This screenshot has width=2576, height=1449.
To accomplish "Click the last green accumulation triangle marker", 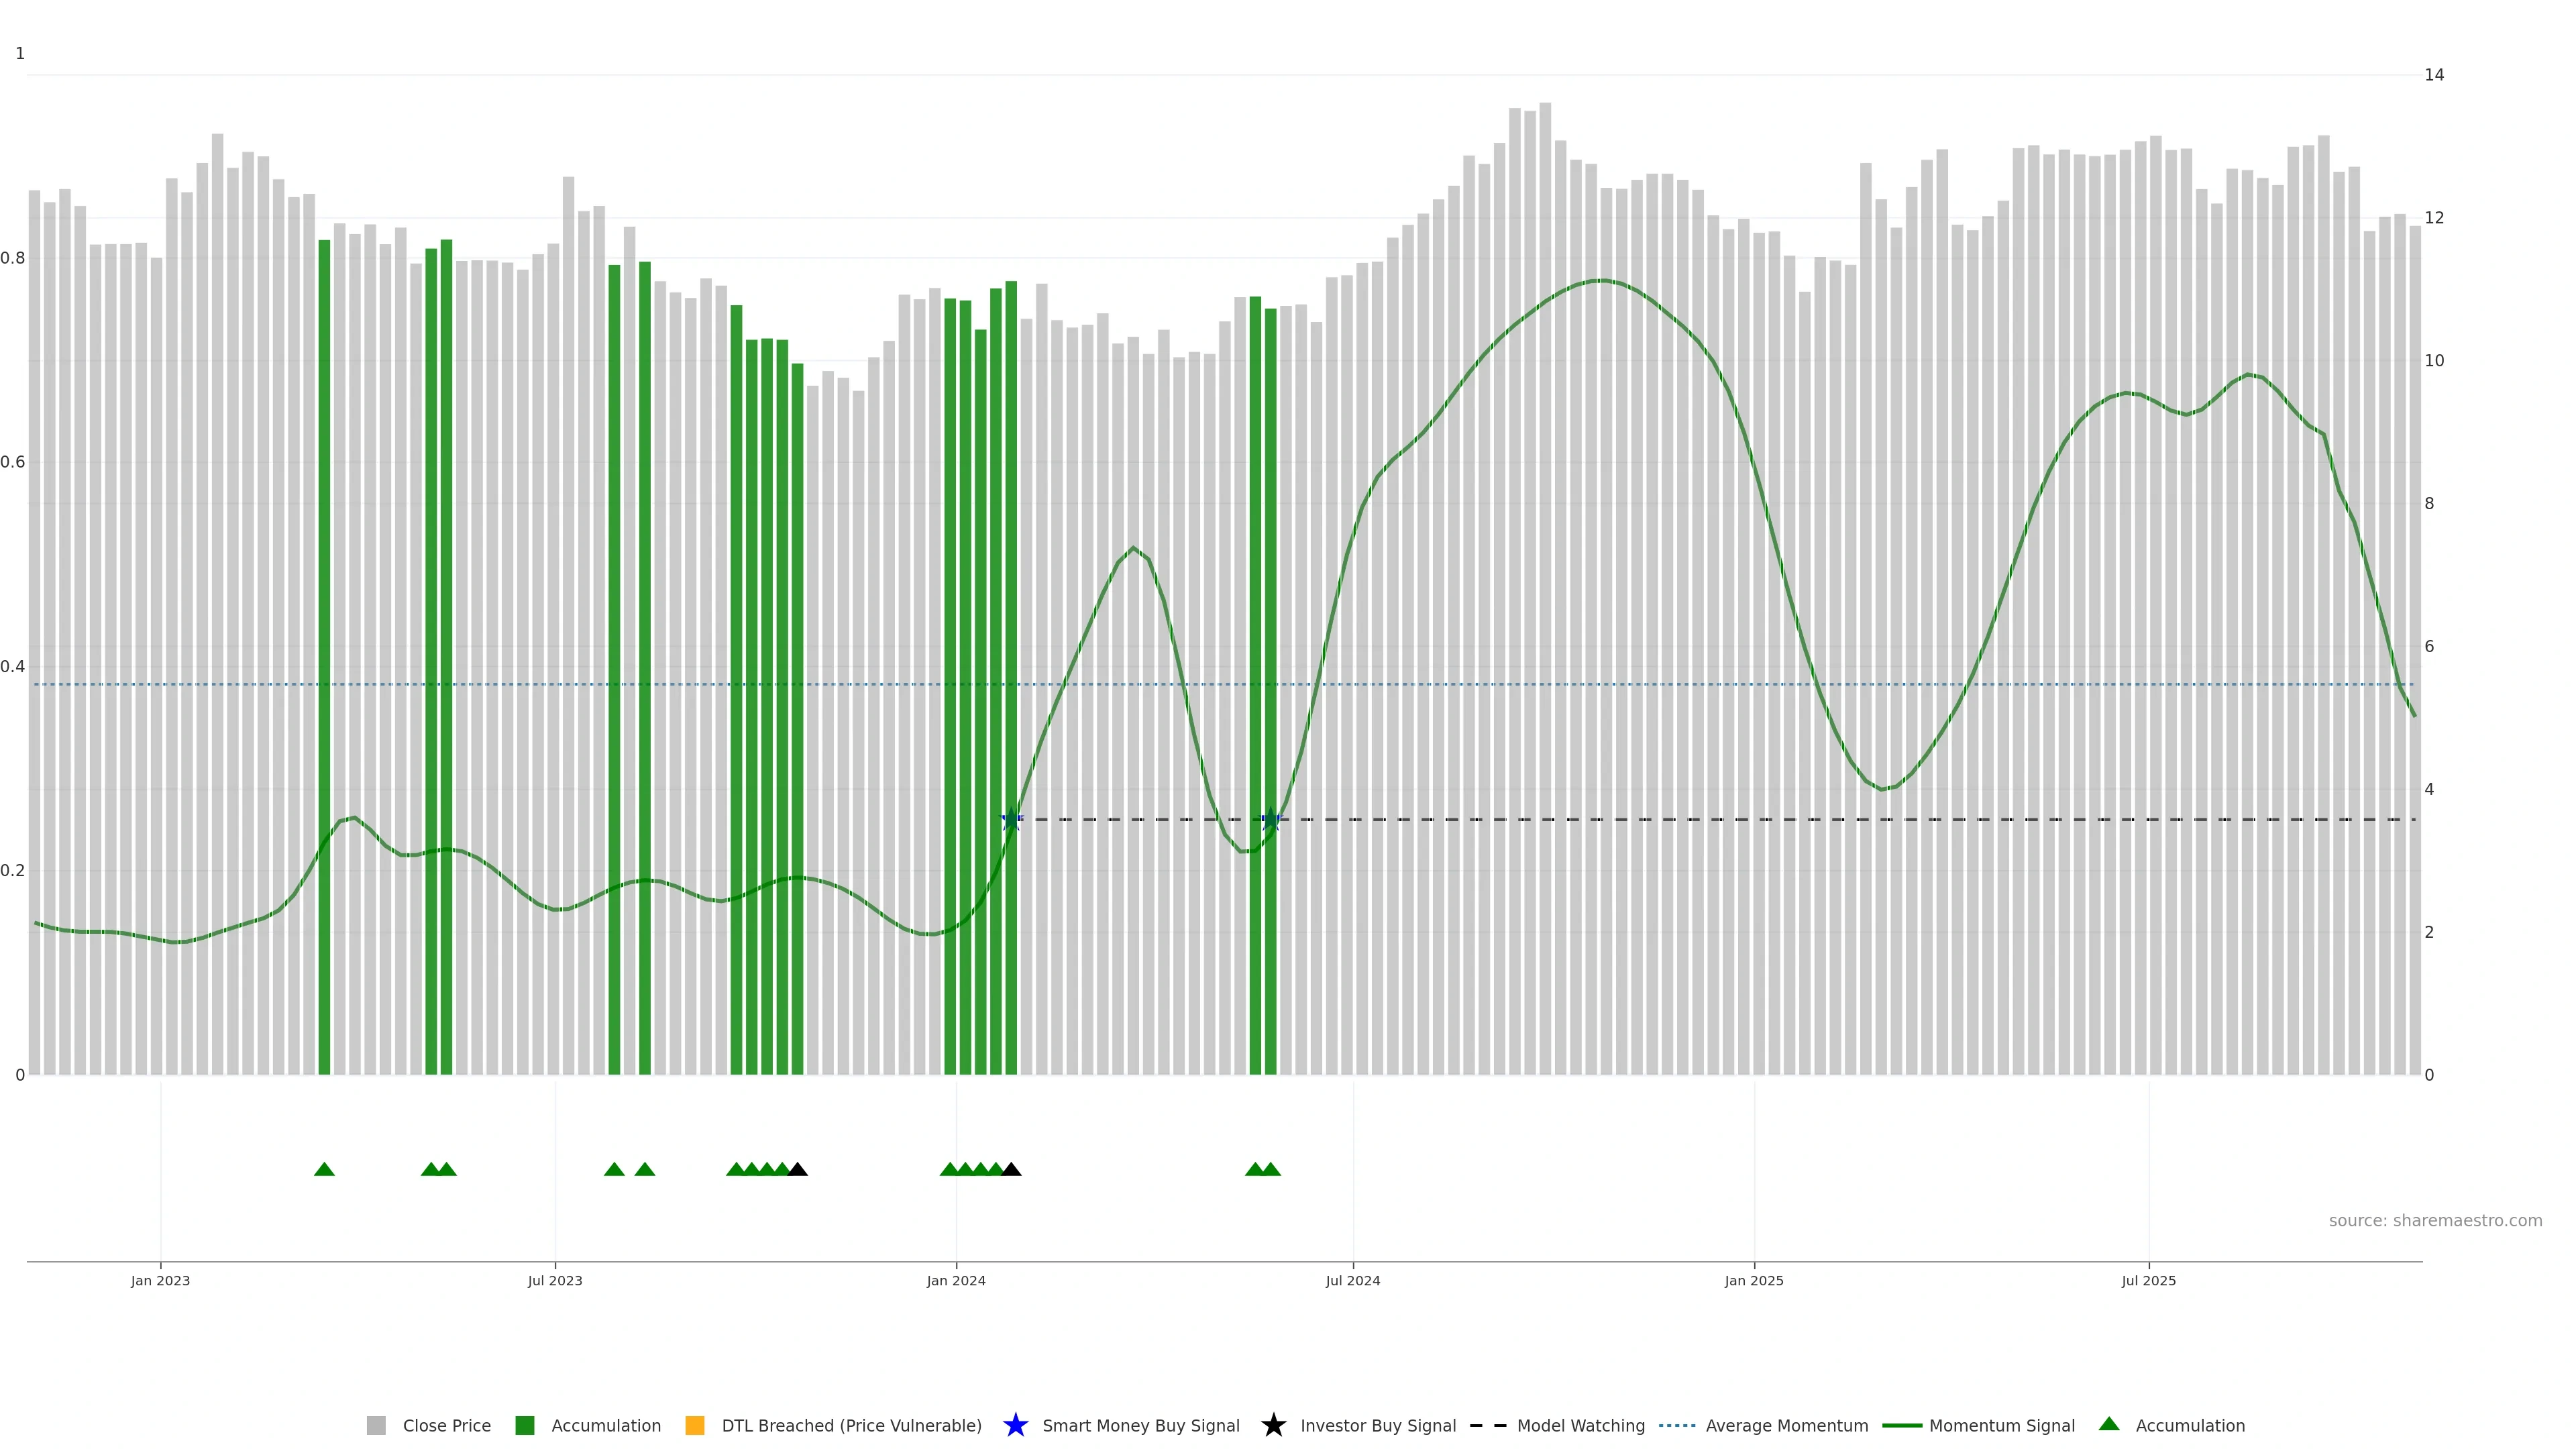I will coord(1271,1170).
